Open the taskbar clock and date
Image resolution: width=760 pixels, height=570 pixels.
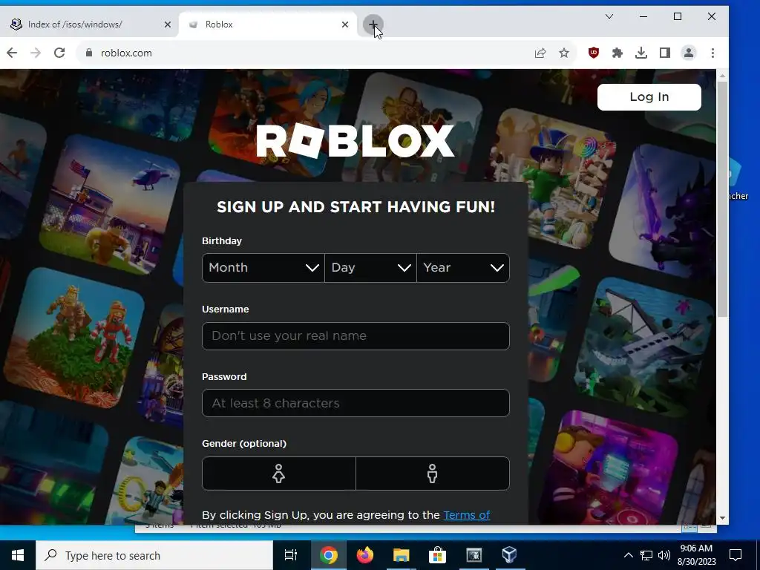click(x=696, y=555)
